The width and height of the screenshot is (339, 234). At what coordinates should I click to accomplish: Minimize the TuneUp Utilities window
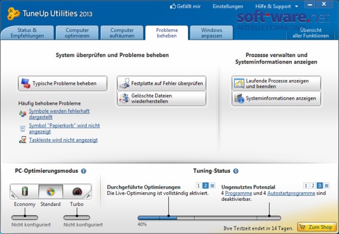point(310,4)
